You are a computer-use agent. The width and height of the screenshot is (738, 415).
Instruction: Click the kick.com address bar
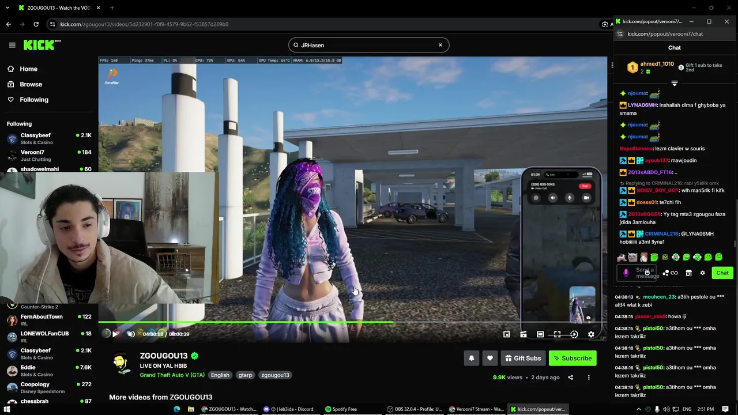(323, 24)
